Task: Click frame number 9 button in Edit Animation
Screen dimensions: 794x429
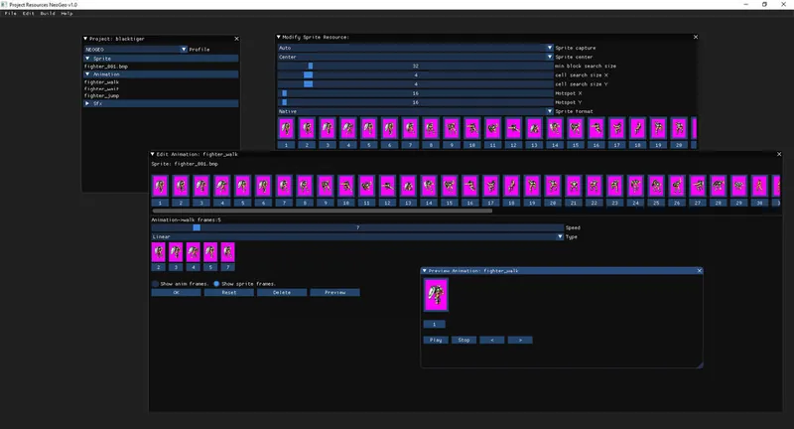Action: coord(326,203)
